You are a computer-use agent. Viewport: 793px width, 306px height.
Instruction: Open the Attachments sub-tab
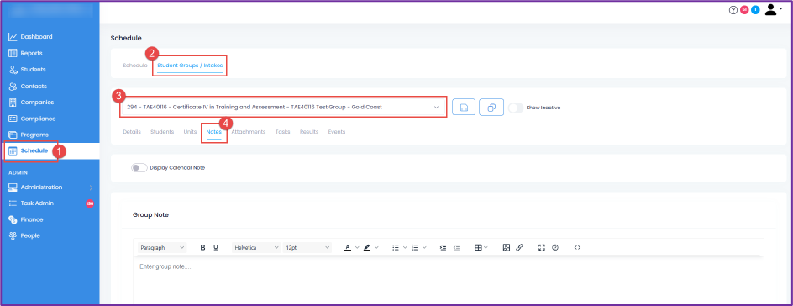pyautogui.click(x=249, y=132)
